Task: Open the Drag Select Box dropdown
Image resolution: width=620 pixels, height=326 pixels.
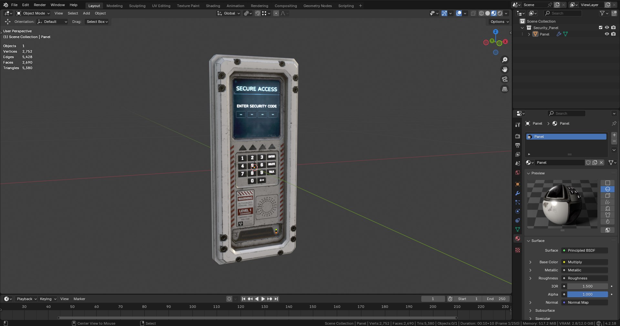Action: (x=97, y=22)
